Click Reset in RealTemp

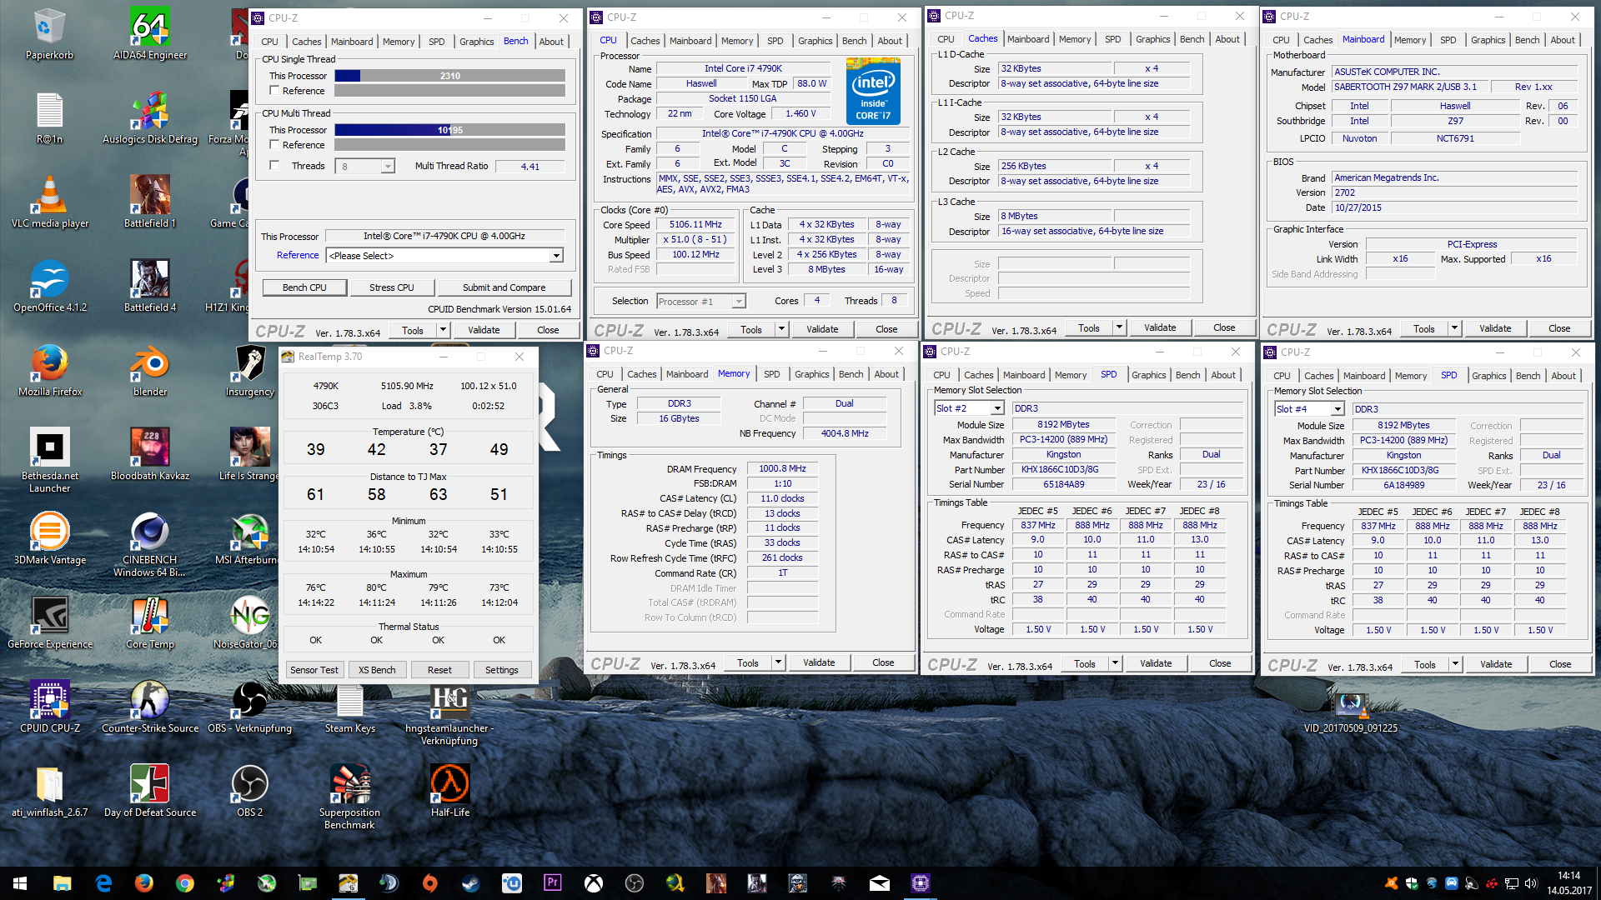(439, 670)
